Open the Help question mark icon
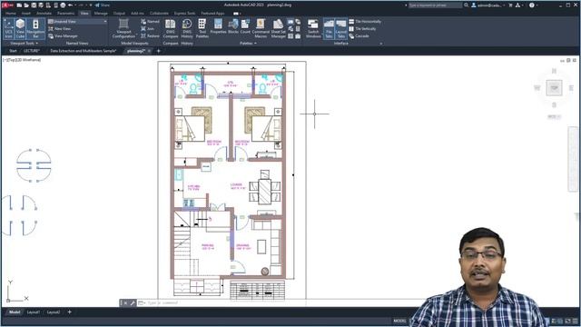This screenshot has height=327, width=581. pos(532,5)
